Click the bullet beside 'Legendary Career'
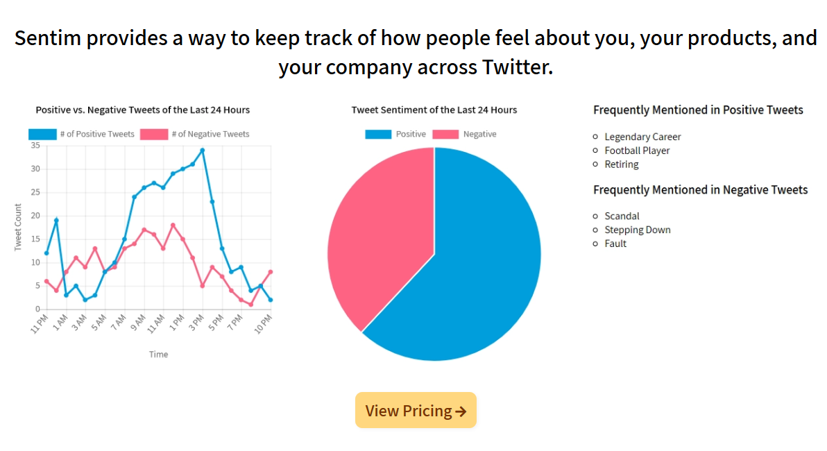This screenshot has width=827, height=451. (595, 137)
